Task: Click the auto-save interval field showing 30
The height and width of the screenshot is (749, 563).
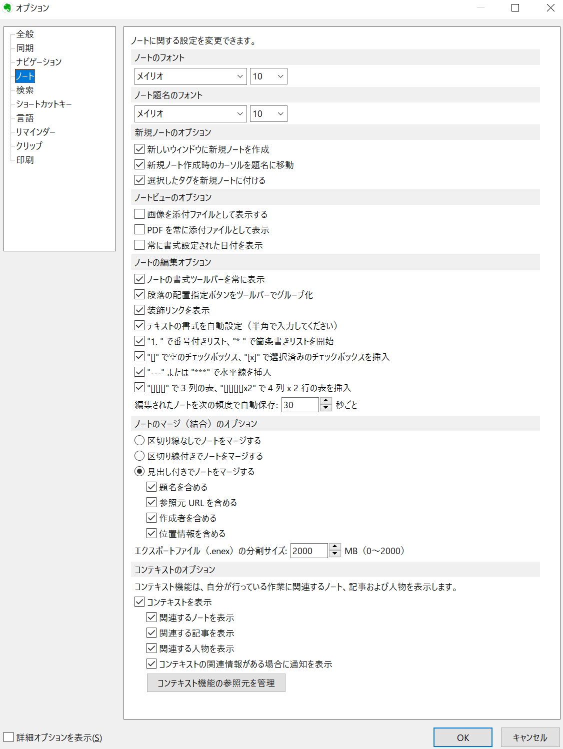Action: [300, 405]
